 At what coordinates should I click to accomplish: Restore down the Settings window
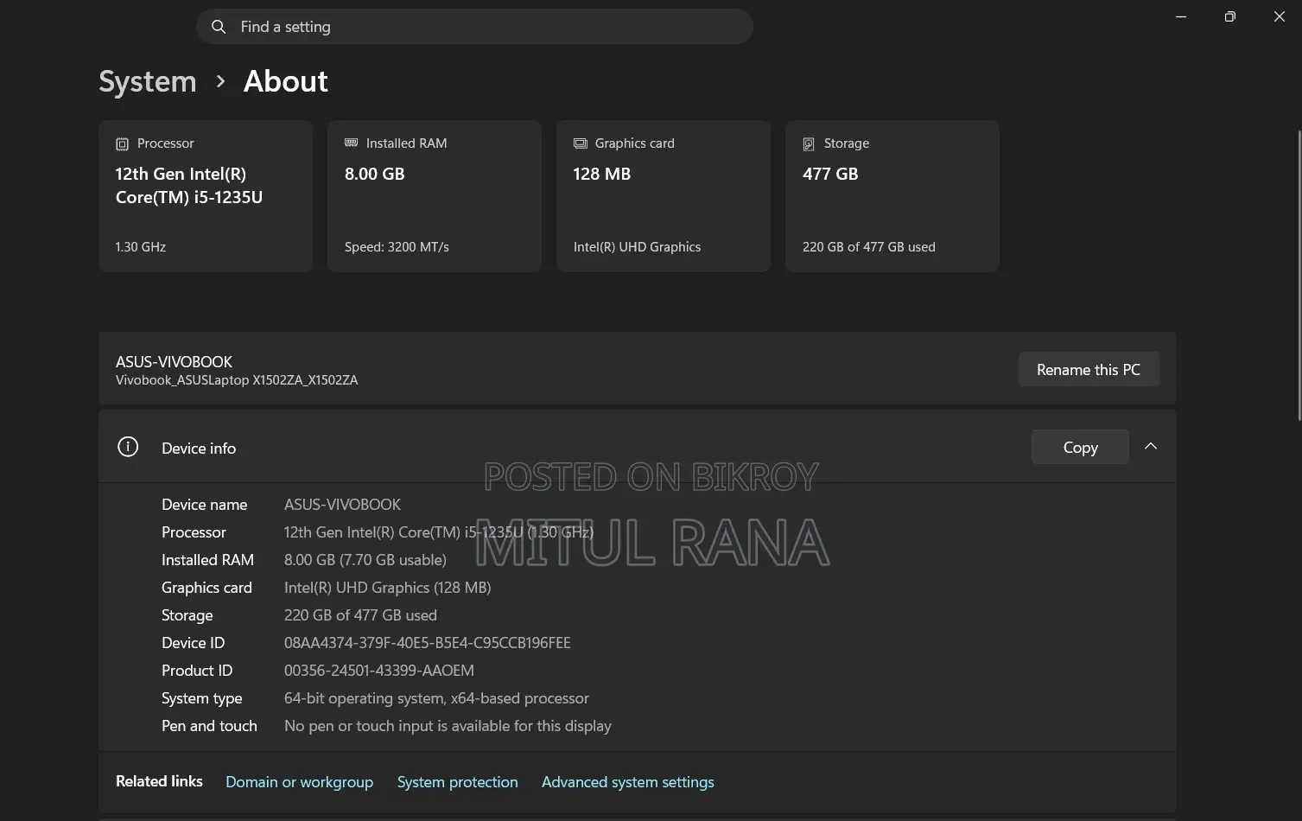[x=1230, y=16]
